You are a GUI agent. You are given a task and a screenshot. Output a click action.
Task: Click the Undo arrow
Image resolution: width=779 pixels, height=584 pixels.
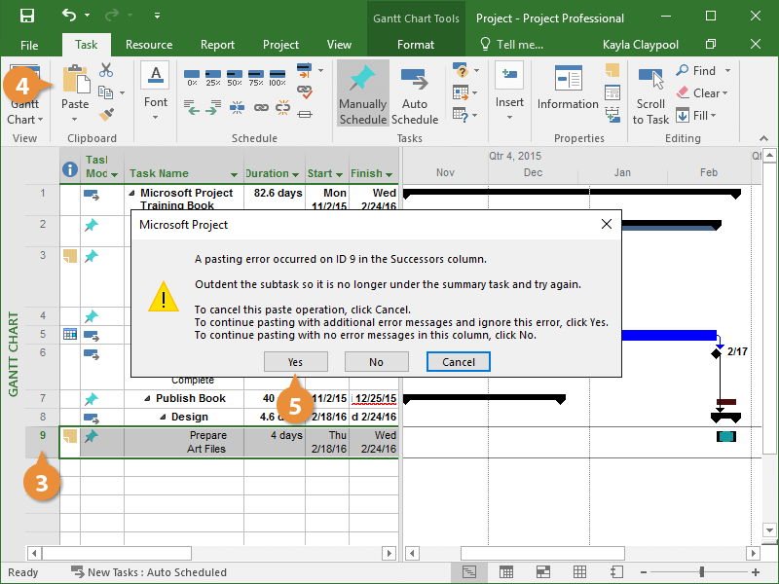(x=68, y=16)
